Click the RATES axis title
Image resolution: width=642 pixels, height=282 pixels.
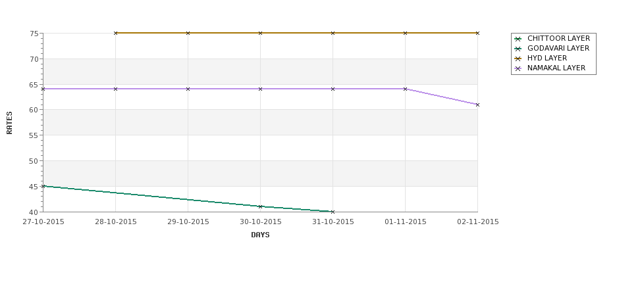pos(9,123)
